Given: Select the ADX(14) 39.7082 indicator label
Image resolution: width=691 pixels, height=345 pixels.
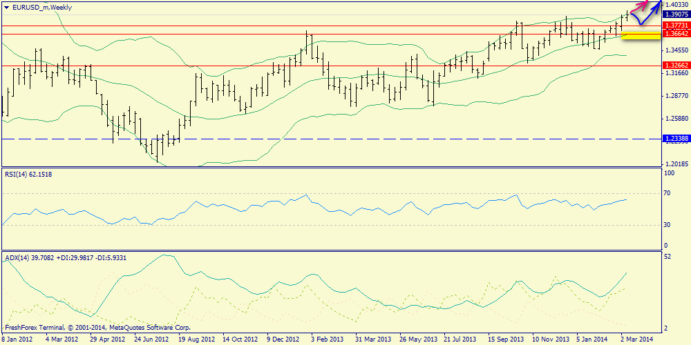Looking at the screenshot, I should pyautogui.click(x=65, y=258).
